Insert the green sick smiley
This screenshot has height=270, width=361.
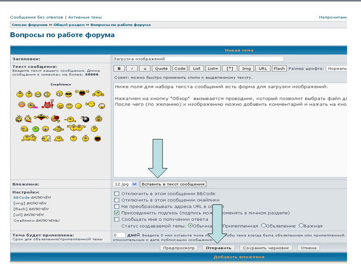click(x=36, y=129)
